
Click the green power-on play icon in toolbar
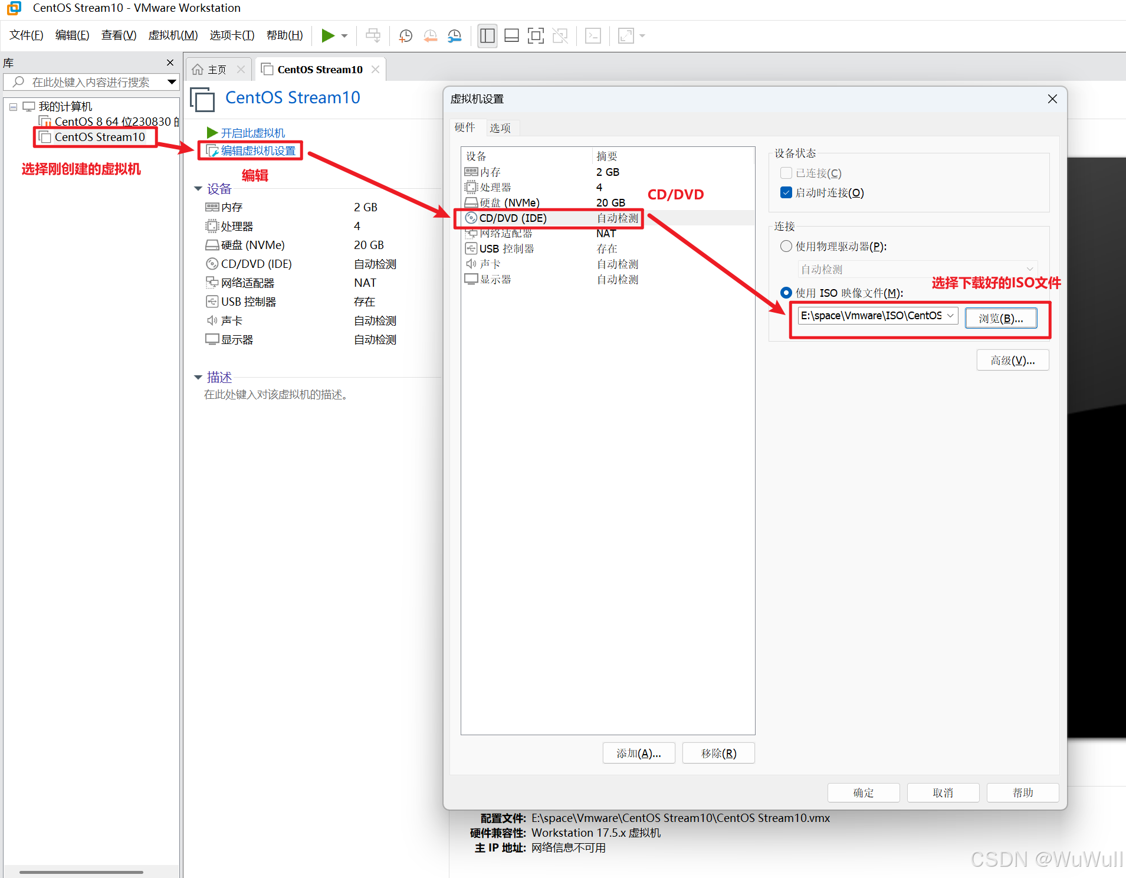click(x=327, y=36)
